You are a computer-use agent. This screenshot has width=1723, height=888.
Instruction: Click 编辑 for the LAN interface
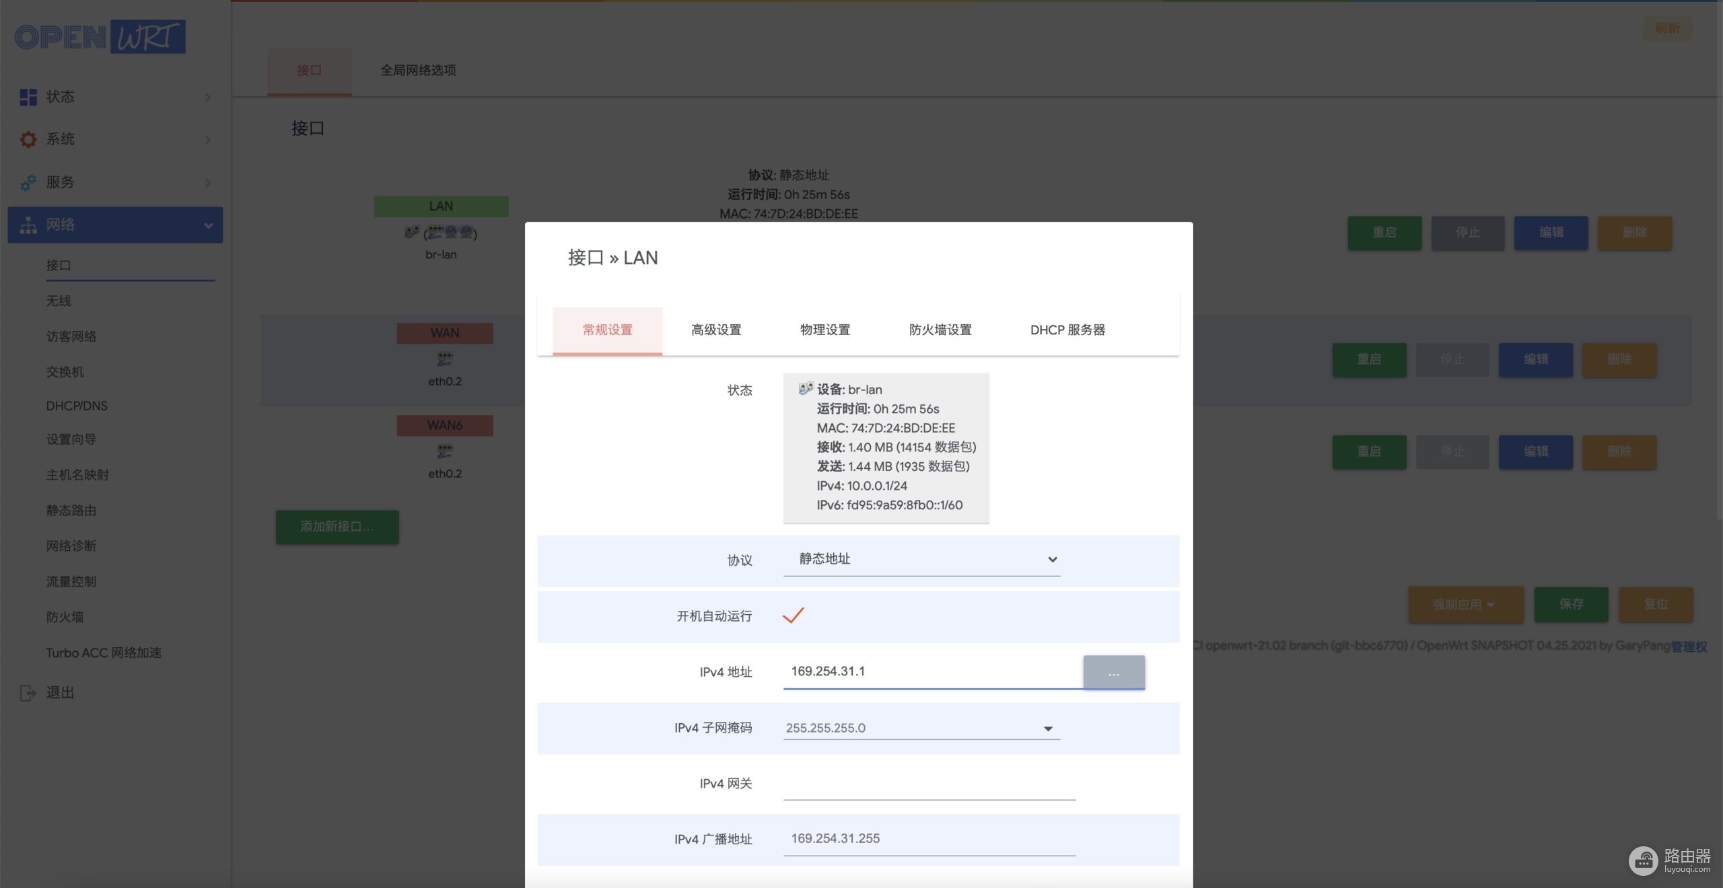click(x=1551, y=233)
